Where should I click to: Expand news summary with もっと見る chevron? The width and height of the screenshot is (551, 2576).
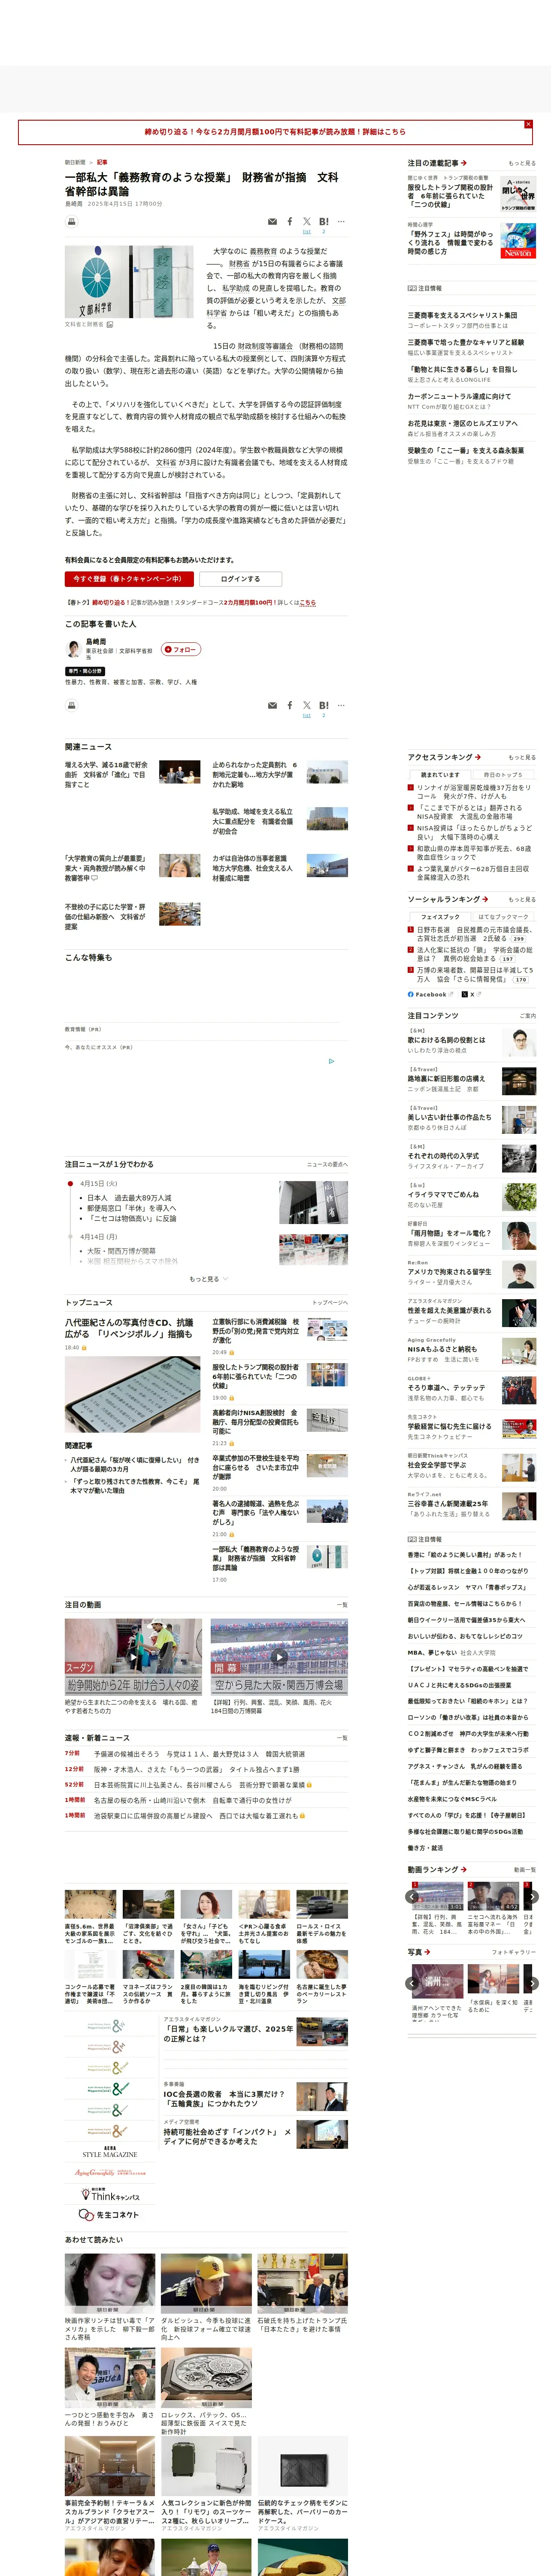pyautogui.click(x=209, y=1279)
